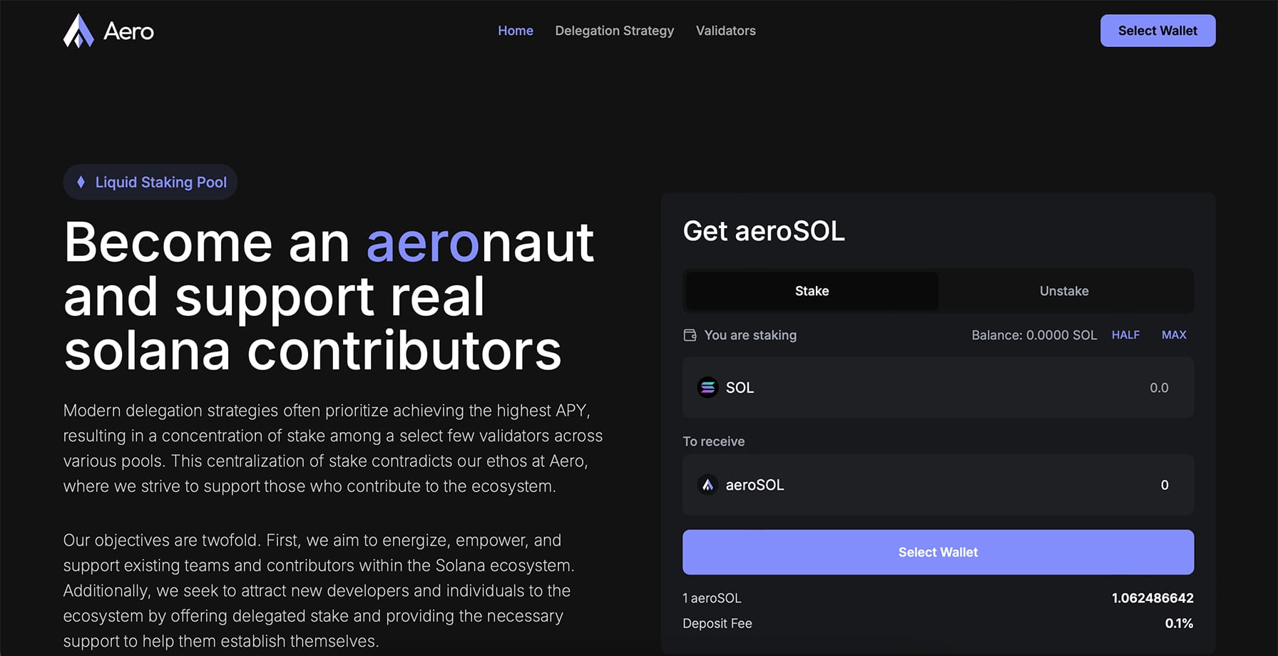Click Home in the navigation bar
The image size is (1278, 656).
click(x=515, y=31)
